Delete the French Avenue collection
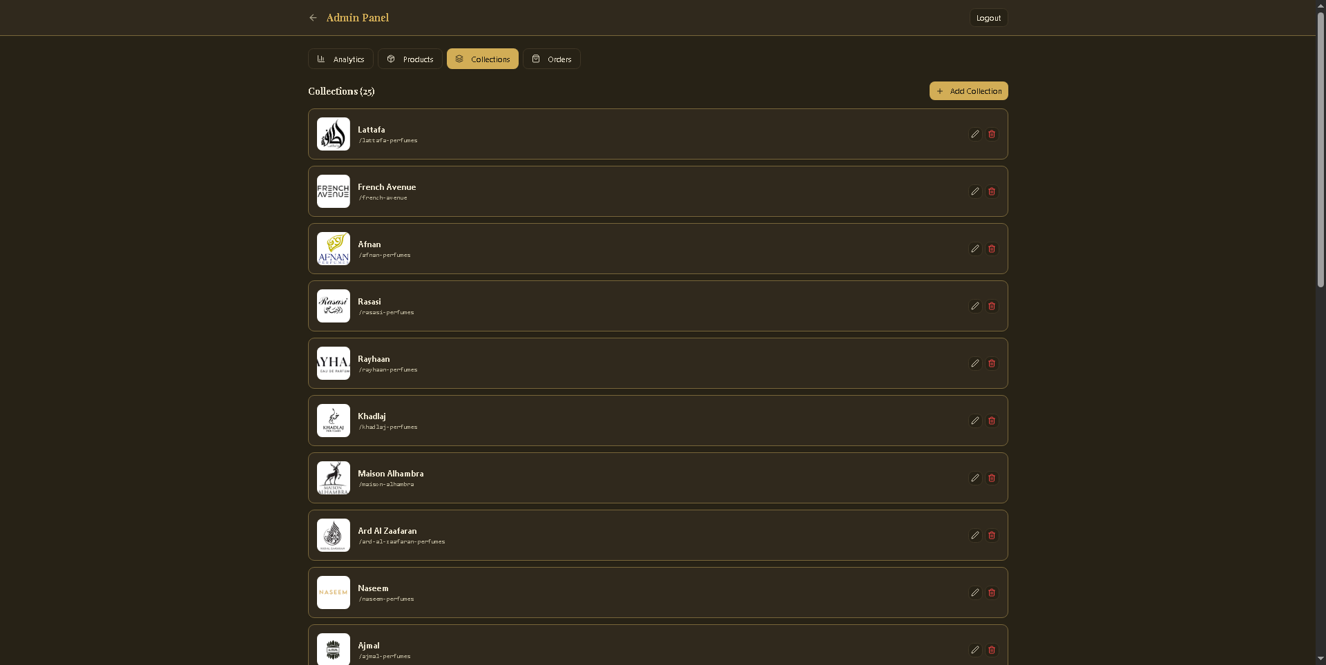This screenshot has height=665, width=1326. point(992,191)
